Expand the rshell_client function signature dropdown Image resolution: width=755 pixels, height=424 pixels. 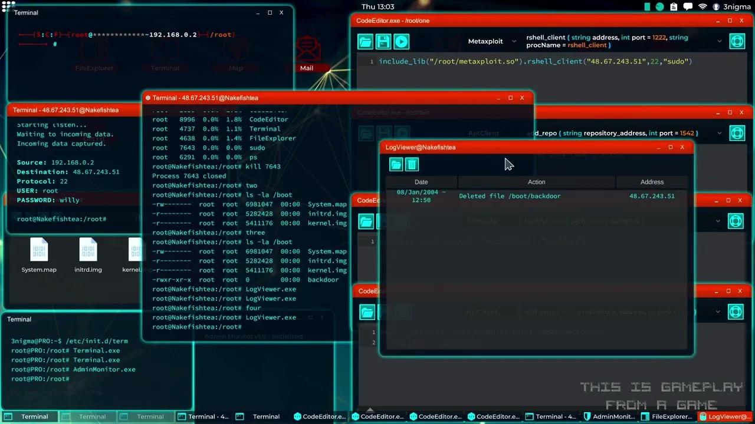click(x=718, y=41)
